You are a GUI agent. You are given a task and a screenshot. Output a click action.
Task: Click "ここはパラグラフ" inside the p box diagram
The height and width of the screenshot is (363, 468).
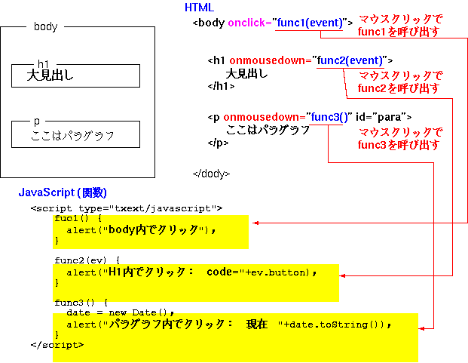pyautogui.click(x=72, y=136)
